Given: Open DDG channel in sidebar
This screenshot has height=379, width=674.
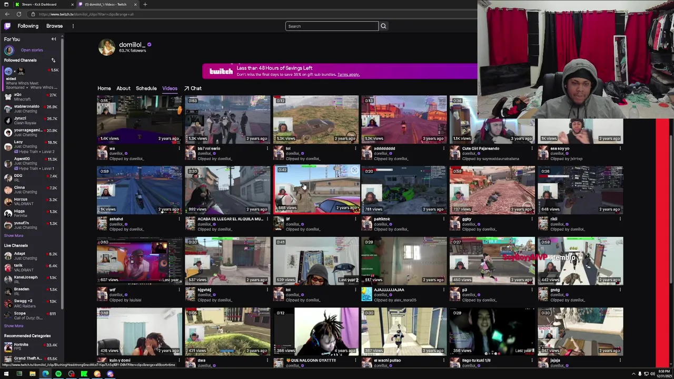Looking at the screenshot, I should [x=31, y=177].
